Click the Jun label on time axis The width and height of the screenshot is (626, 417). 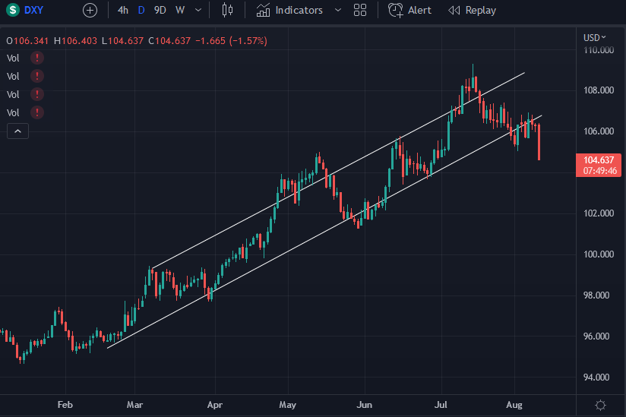click(364, 405)
